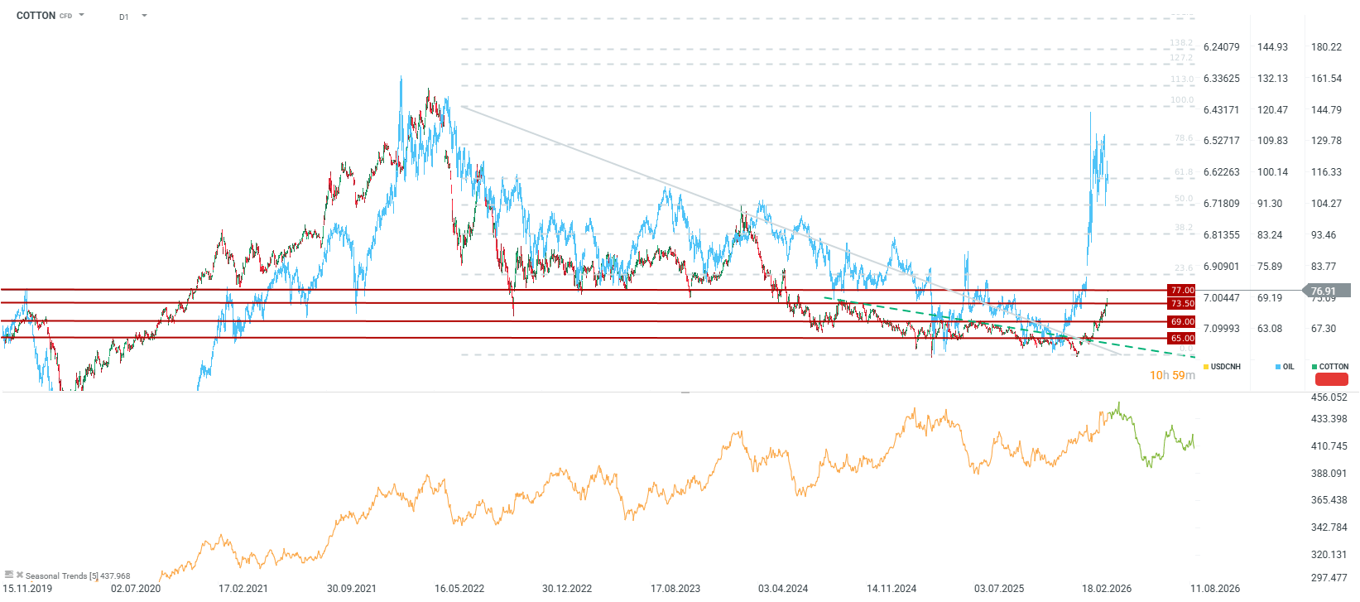The height and width of the screenshot is (602, 1360).
Task: Toggle the OIL overlay legend
Action: tap(1288, 367)
